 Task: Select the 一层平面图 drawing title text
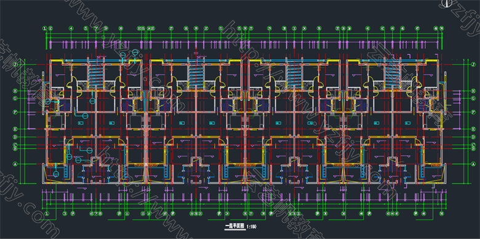pyautogui.click(x=234, y=226)
